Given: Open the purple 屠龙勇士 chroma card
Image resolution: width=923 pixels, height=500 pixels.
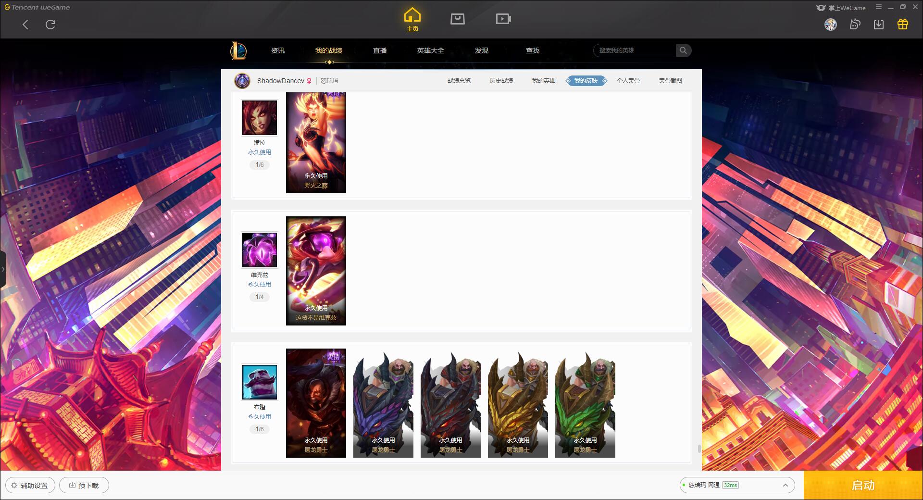Looking at the screenshot, I should [x=383, y=403].
